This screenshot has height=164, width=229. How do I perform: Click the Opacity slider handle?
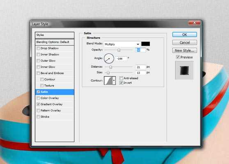[x=119, y=50]
